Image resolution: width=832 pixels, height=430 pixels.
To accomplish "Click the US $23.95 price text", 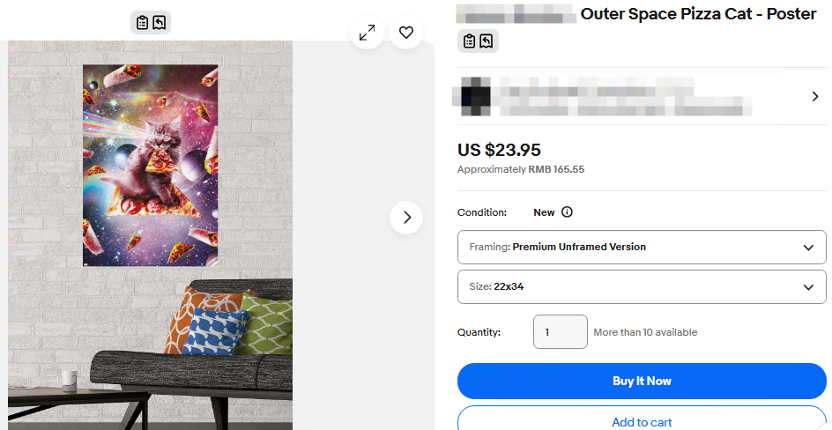I will click(500, 150).
